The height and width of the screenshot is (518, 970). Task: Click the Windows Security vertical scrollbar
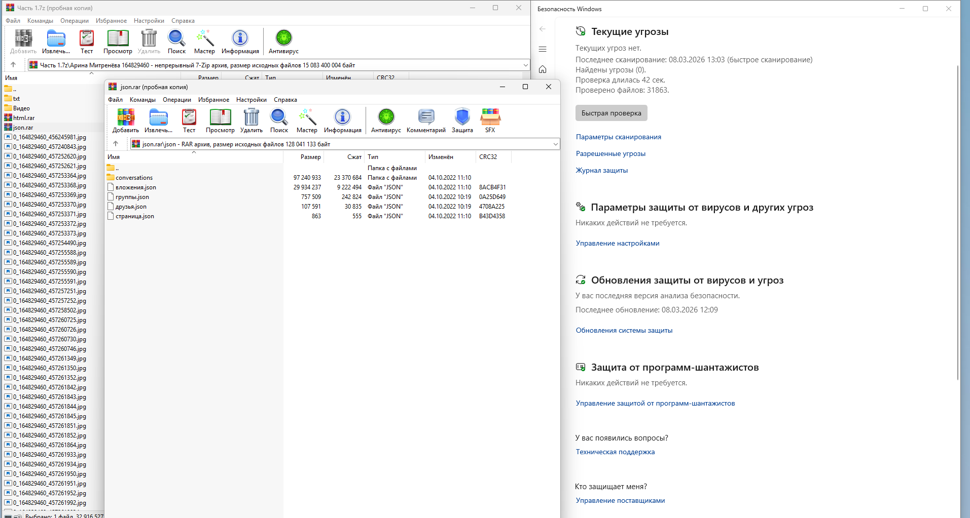click(957, 222)
